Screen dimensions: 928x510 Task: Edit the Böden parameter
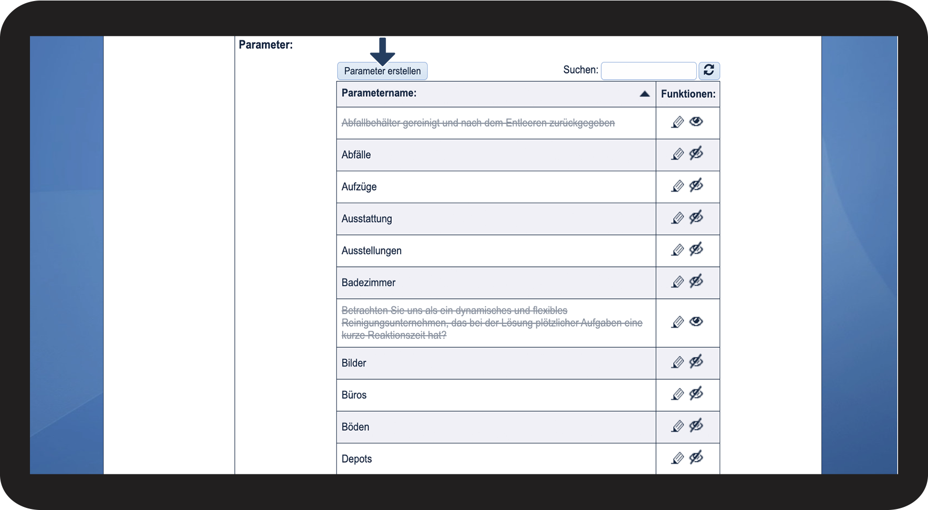click(677, 426)
